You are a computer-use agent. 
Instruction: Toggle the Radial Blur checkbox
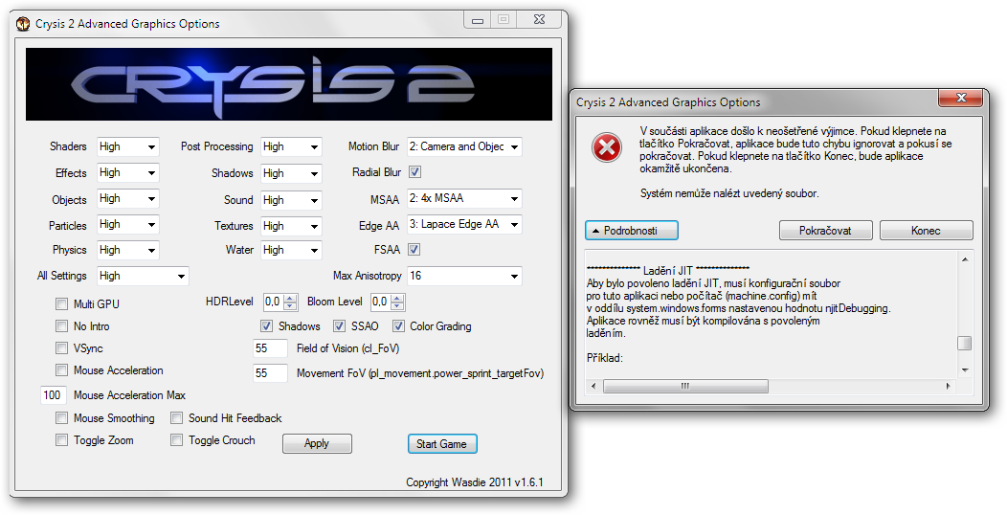(414, 172)
